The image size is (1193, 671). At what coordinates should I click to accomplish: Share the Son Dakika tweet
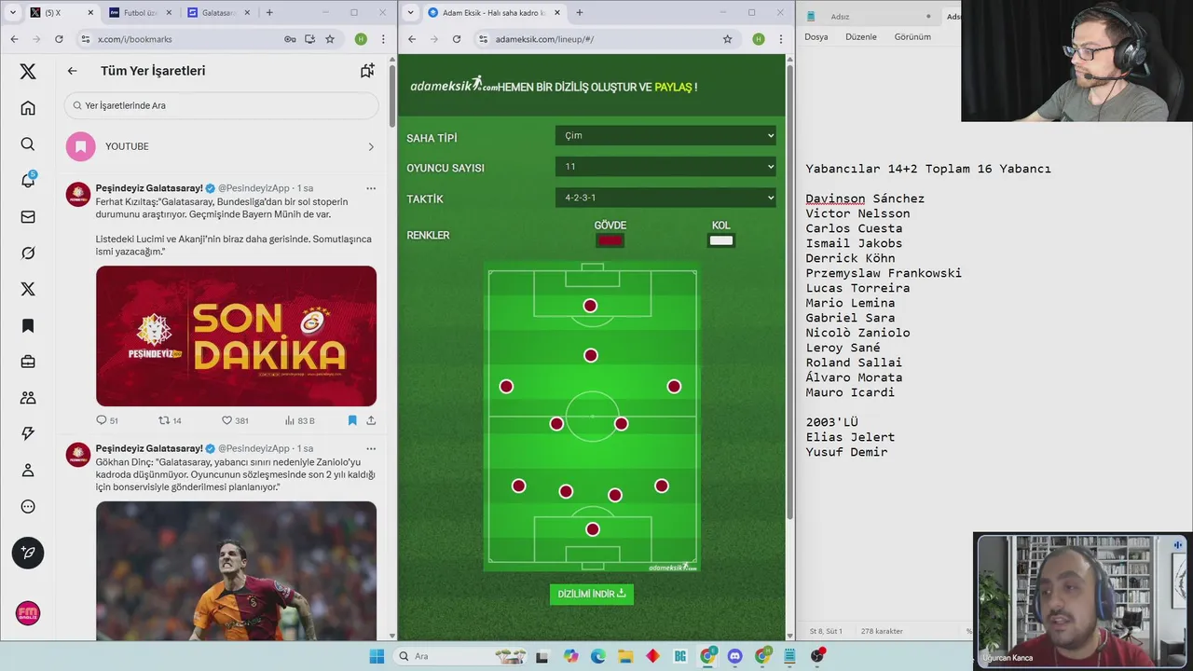[371, 420]
